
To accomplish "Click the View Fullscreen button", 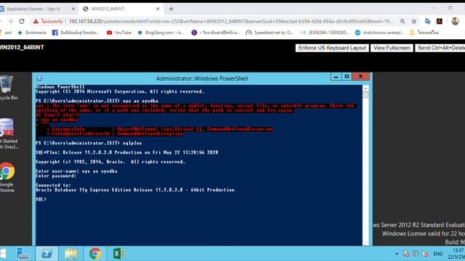I will point(392,48).
